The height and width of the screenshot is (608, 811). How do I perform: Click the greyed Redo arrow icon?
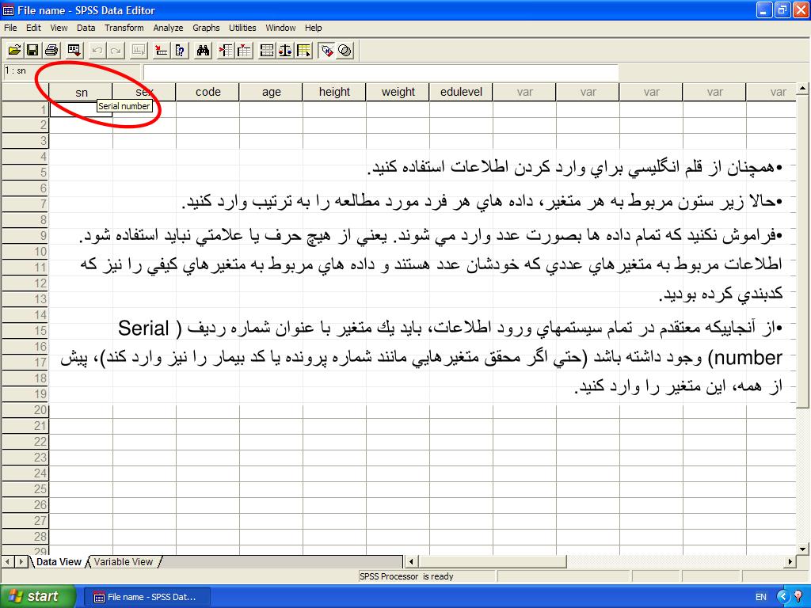(x=116, y=50)
